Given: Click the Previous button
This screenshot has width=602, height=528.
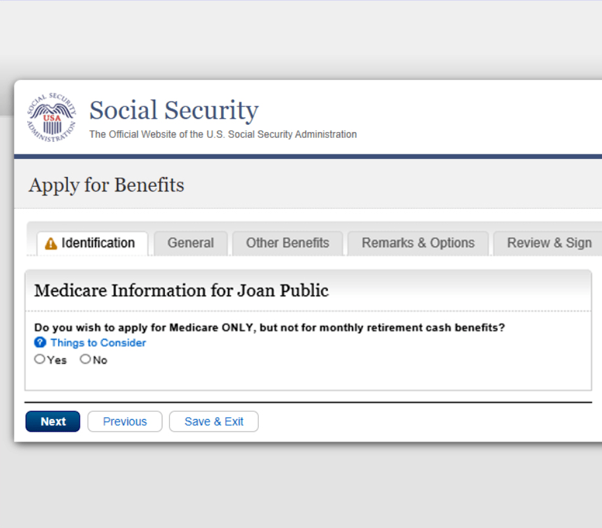Looking at the screenshot, I should coord(125,422).
